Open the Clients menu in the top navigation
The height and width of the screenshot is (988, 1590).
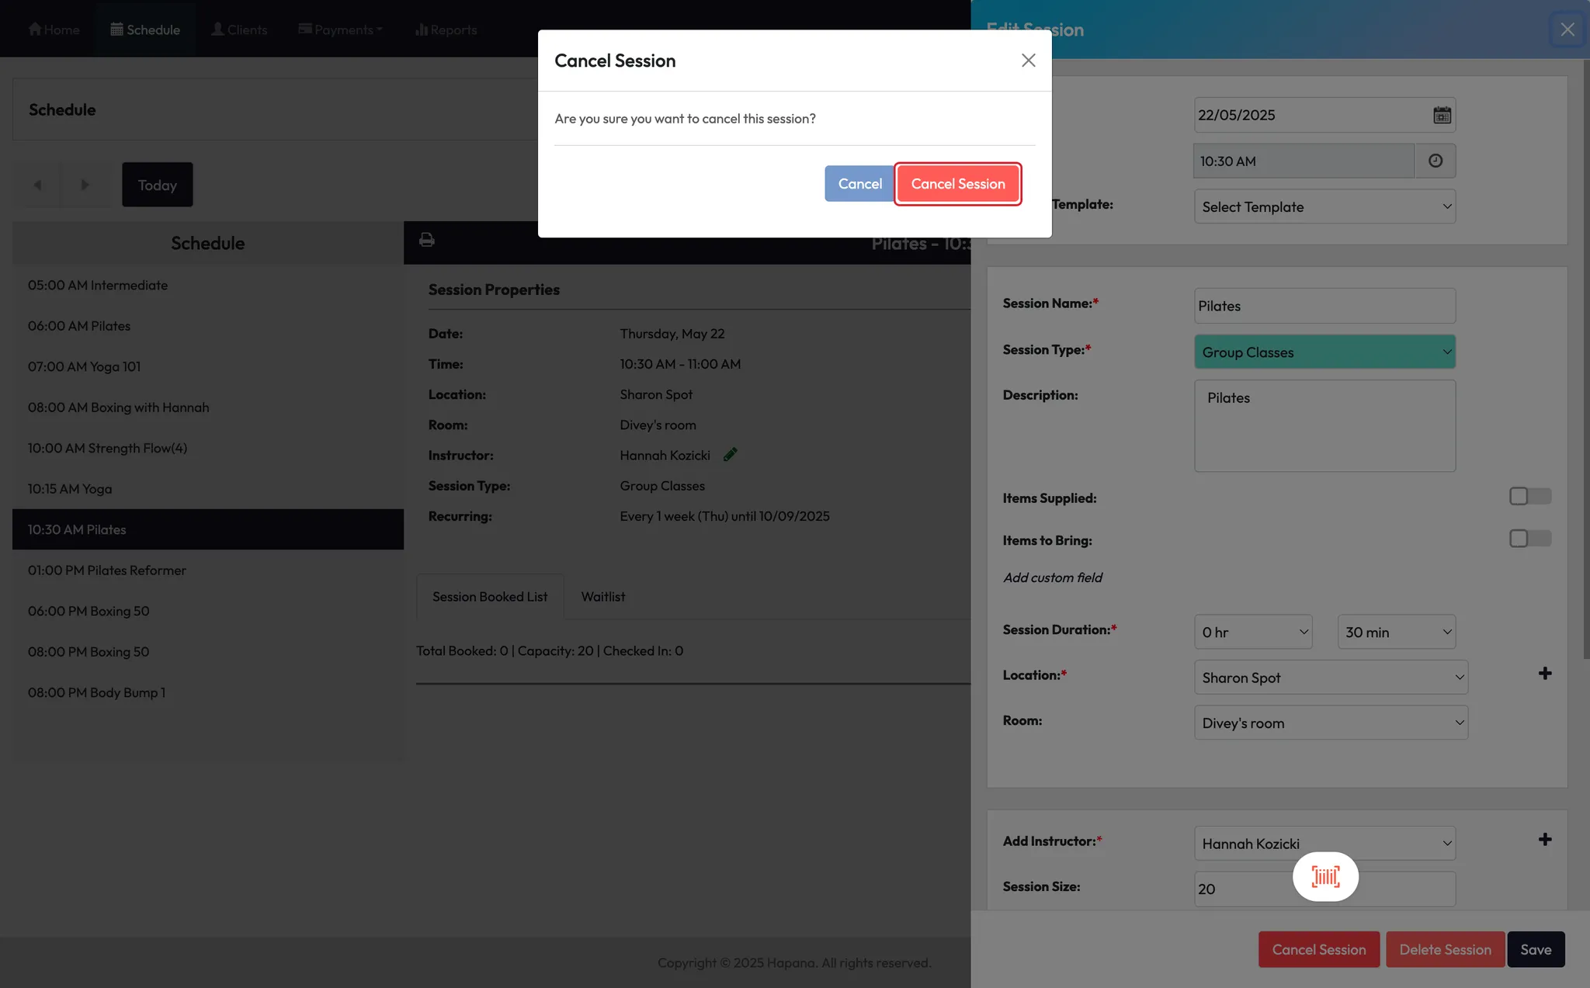pos(239,29)
